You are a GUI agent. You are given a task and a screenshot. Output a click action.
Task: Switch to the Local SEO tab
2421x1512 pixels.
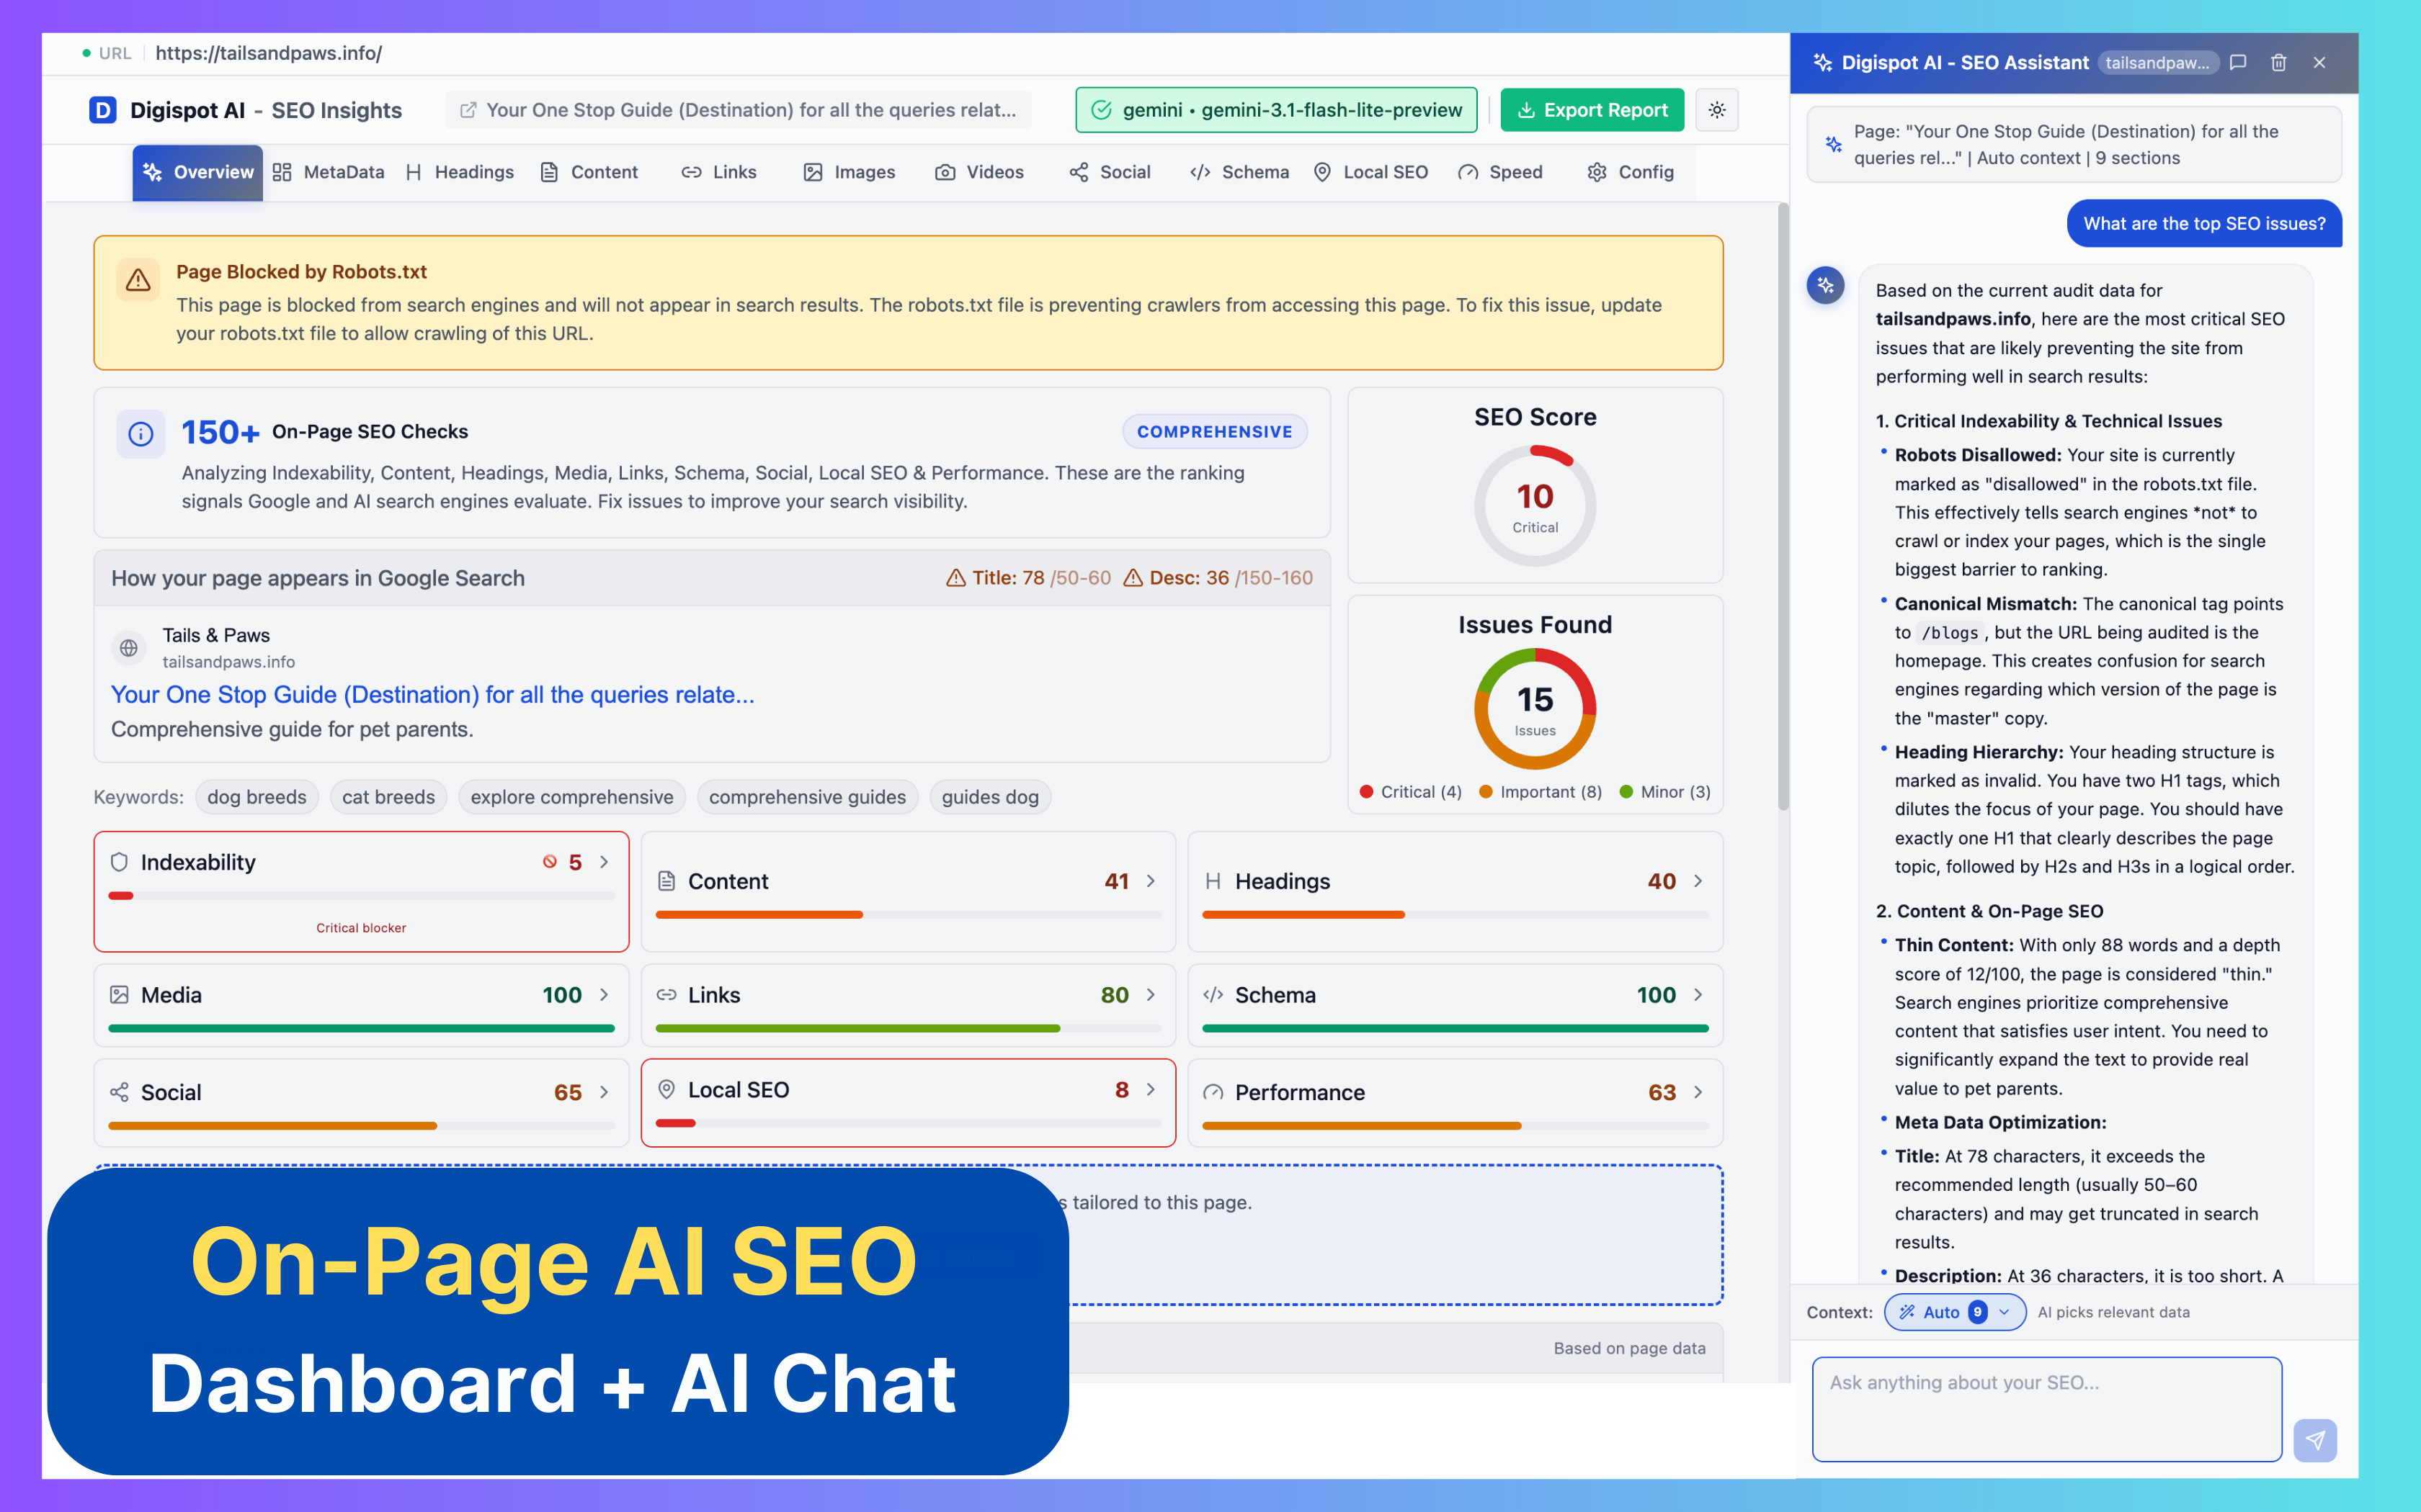[x=1372, y=171]
